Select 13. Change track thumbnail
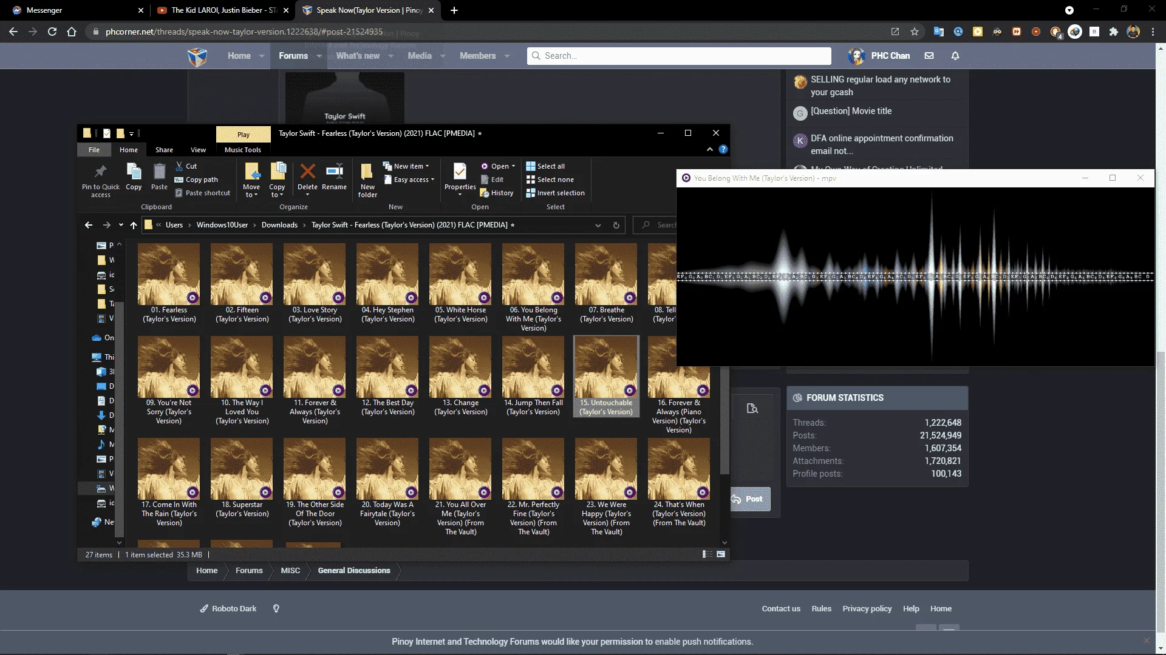1166x655 pixels. click(x=460, y=367)
